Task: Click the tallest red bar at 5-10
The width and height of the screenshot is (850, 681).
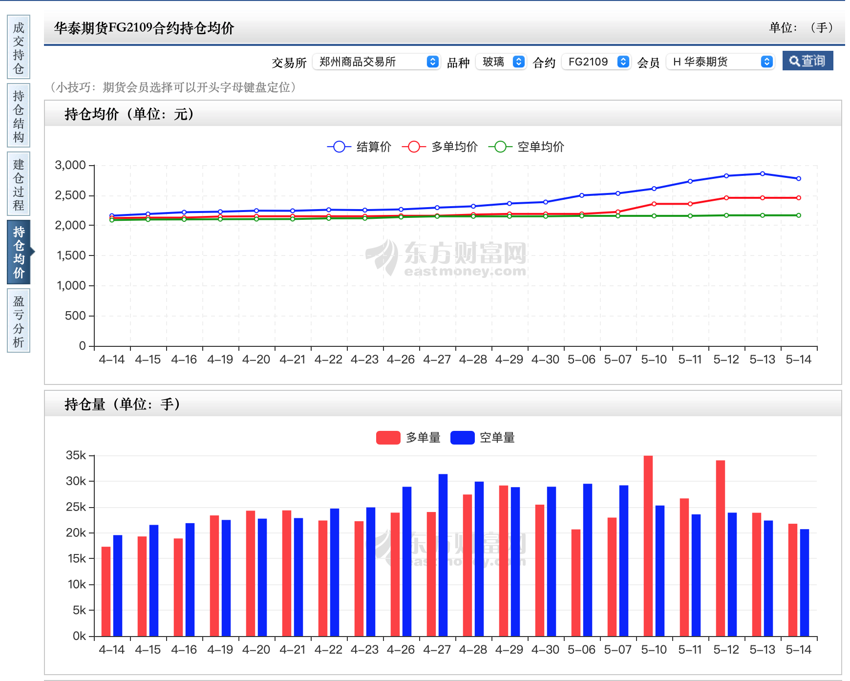Action: click(x=648, y=546)
